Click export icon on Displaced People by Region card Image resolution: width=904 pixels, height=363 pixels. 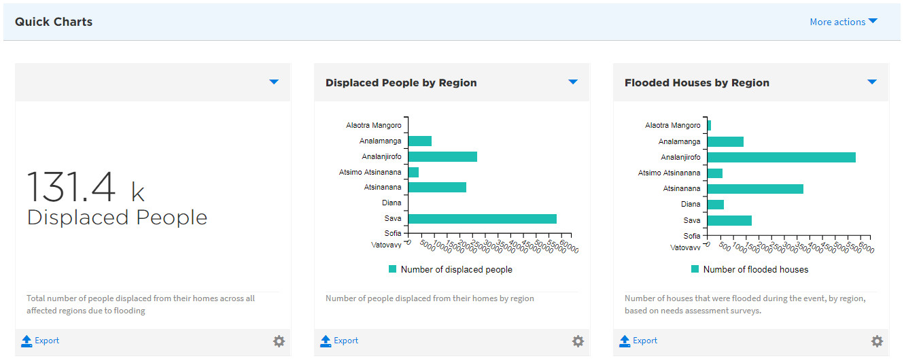pyautogui.click(x=326, y=341)
